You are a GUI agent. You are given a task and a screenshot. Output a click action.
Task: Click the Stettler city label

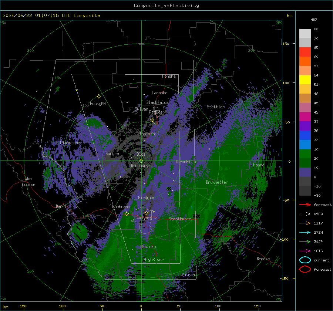(x=216, y=107)
